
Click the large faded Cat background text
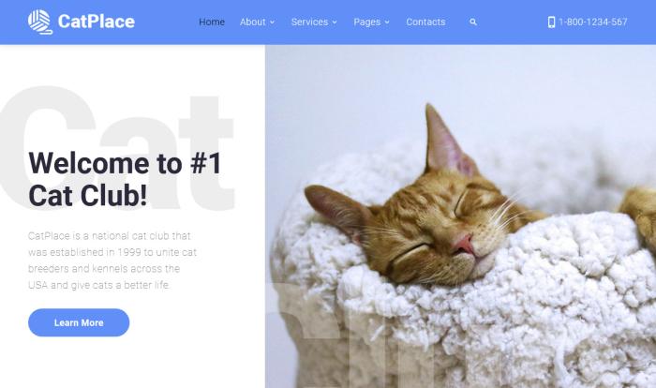click(117, 149)
